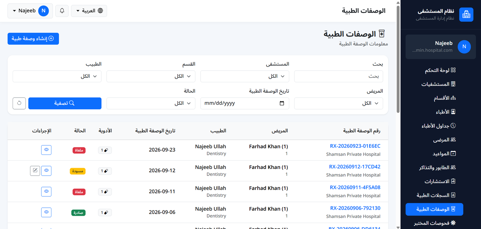Go to المرضى in sidebar
Viewport: 481px width, 229px height.
tap(444, 140)
